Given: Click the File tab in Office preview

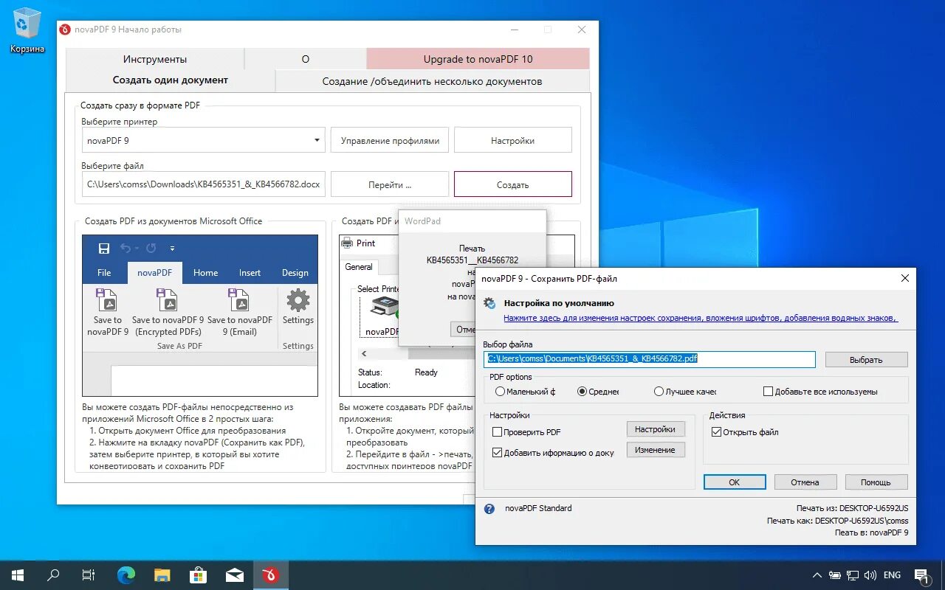Looking at the screenshot, I should [x=104, y=273].
